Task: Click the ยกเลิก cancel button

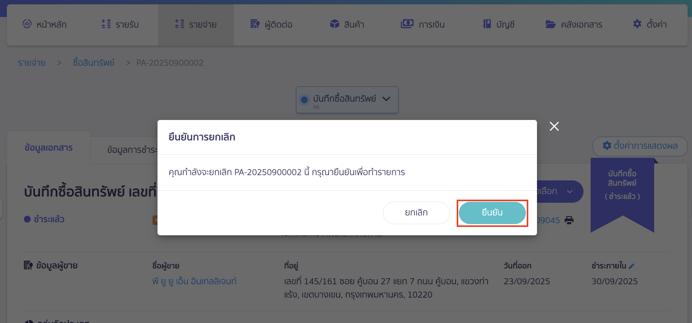Action: (x=416, y=213)
